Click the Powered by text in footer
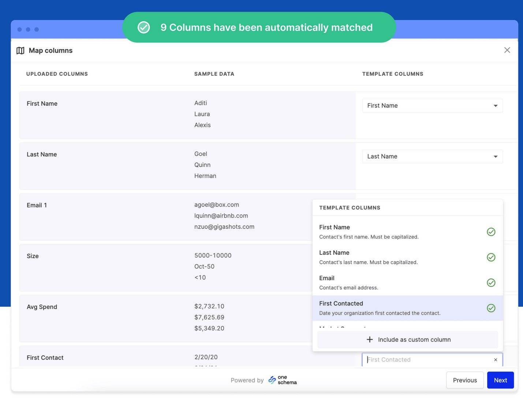 pos(247,380)
